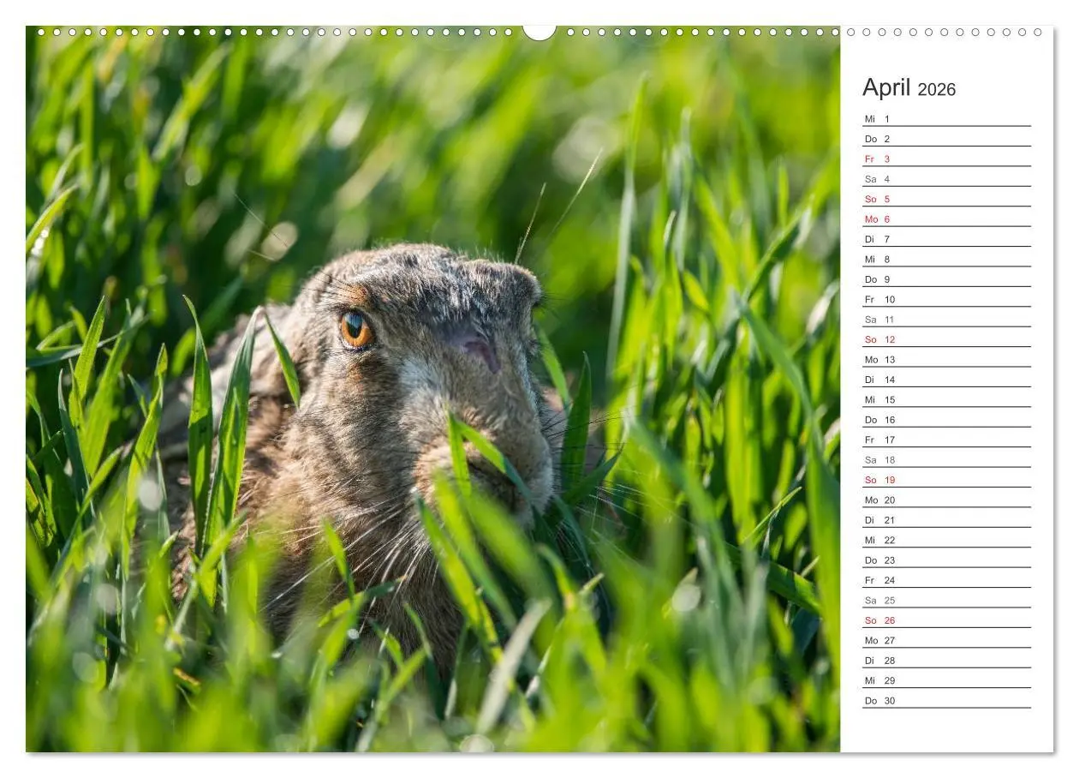
Task: Select the Saturday row Sa 4
Action: tap(945, 179)
